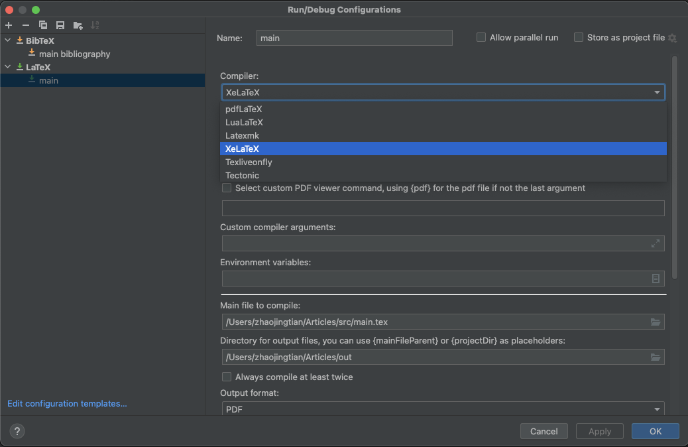Screen dimensions: 688x447
Task: Open the Output format PDF dropdown
Action: coord(443,409)
